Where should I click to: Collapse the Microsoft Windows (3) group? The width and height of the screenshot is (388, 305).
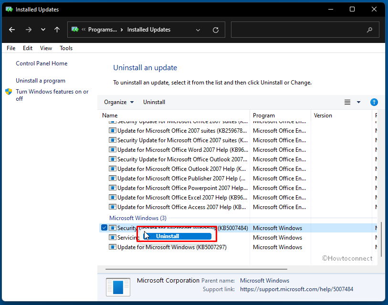(x=138, y=218)
